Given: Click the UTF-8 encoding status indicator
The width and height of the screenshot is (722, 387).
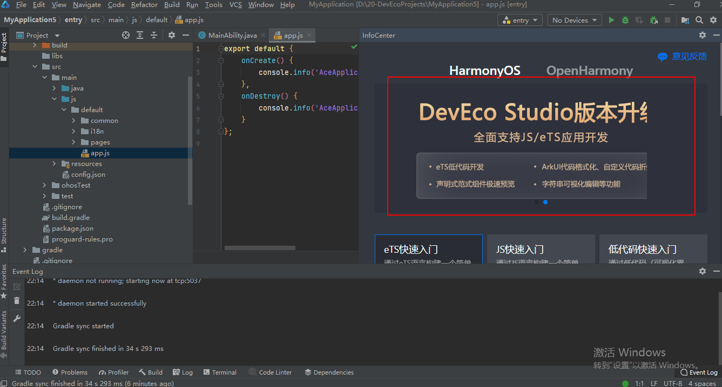Looking at the screenshot, I should [673, 383].
